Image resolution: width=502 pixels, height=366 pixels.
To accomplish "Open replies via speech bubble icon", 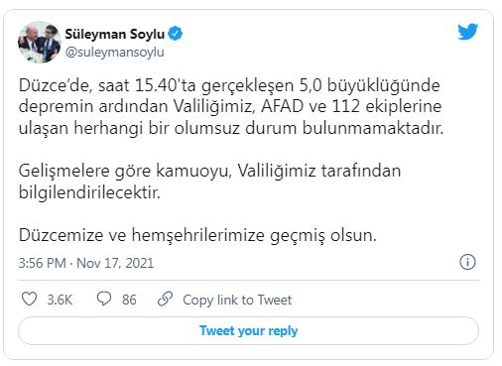I will 104,299.
